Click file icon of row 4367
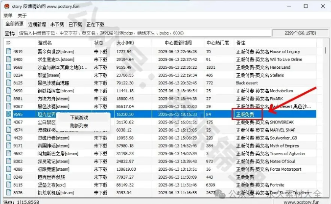This screenshot has width=331, height=204. coord(9,122)
